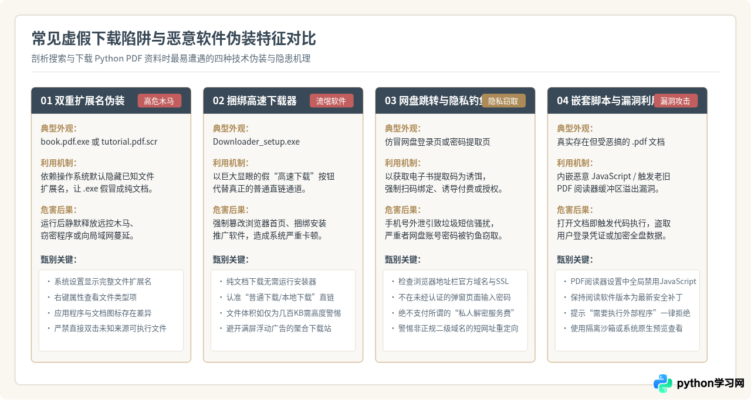Click 利用机制 label in card 02
The image size is (751, 400).
click(x=231, y=163)
